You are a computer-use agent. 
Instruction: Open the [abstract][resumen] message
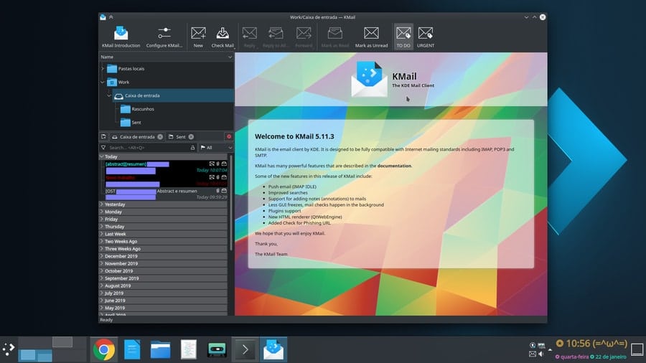166,167
